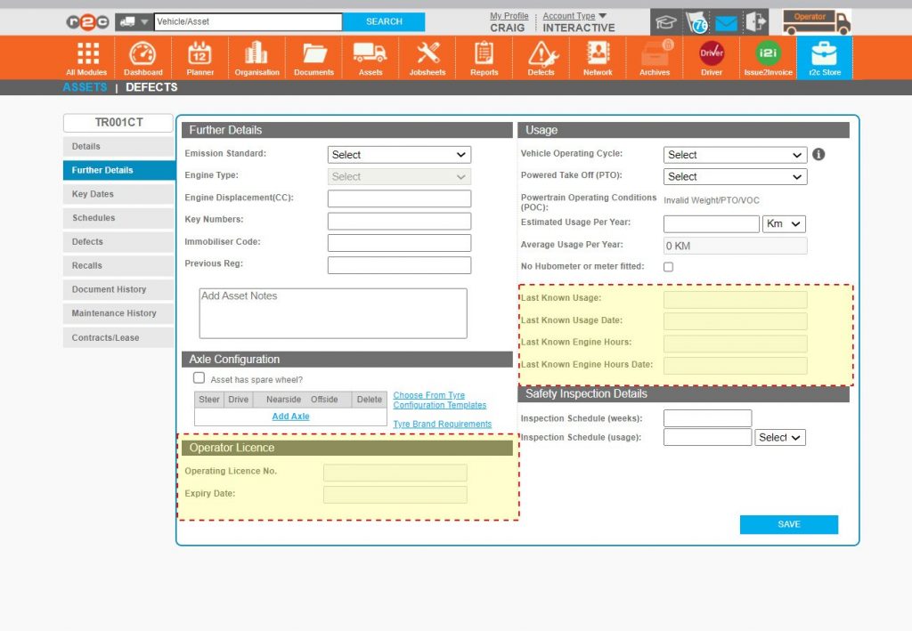Open the Dashboard module
The image size is (912, 631).
[142, 55]
